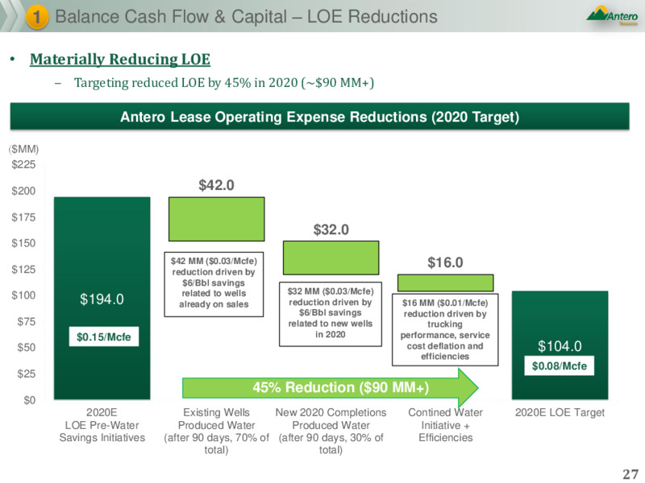The height and width of the screenshot is (483, 645).
Task: Click the Antero logo in the header
Action: coord(613,15)
